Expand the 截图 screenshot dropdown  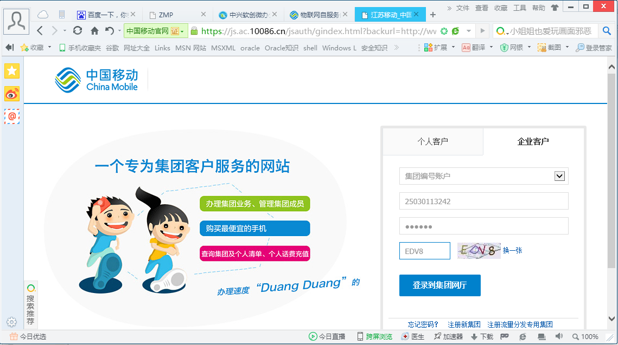click(x=567, y=47)
